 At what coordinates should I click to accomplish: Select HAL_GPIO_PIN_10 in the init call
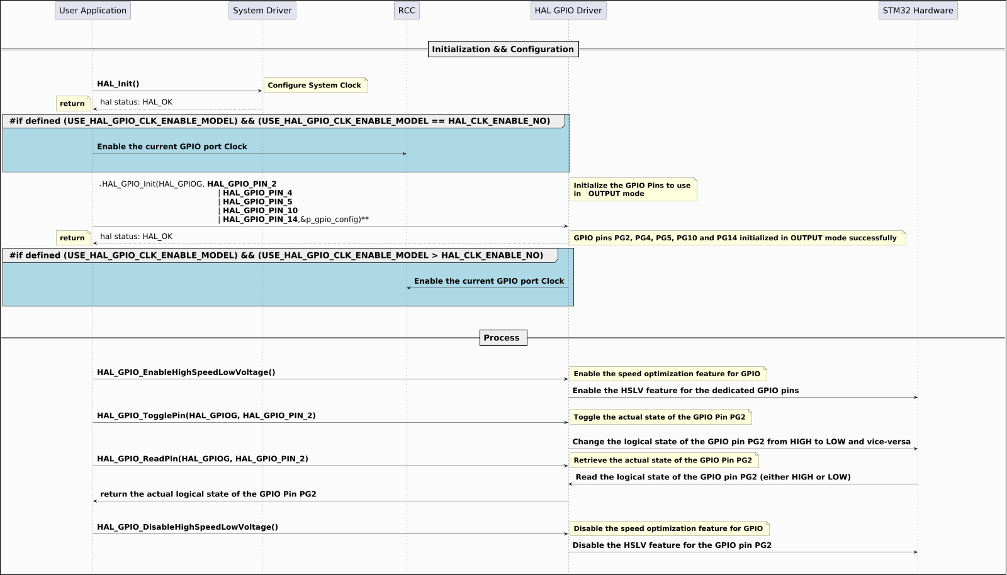point(260,211)
